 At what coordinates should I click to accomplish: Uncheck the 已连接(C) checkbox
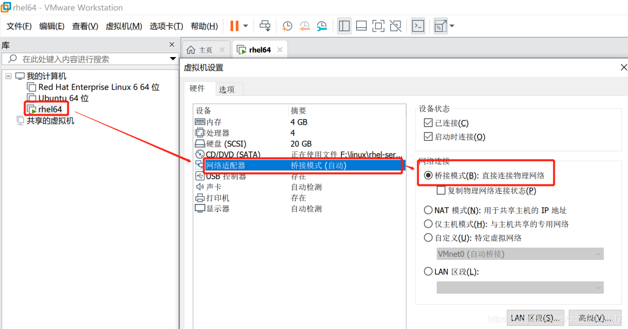(428, 122)
